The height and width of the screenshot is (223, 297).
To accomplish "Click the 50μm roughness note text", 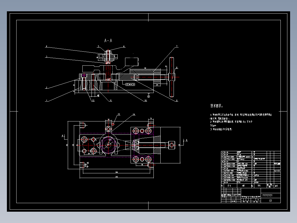I will click(x=213, y=126).
